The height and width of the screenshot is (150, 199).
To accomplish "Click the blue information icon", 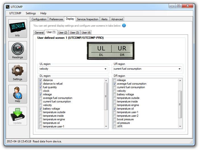I will tap(124, 25).
